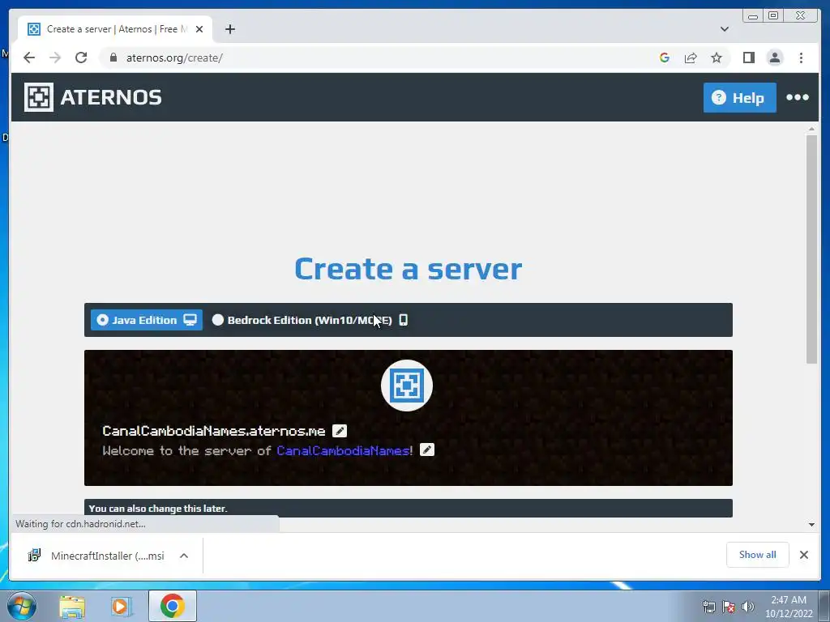
Task: Click the address bar URL aternos.org/create/
Action: pos(174,58)
